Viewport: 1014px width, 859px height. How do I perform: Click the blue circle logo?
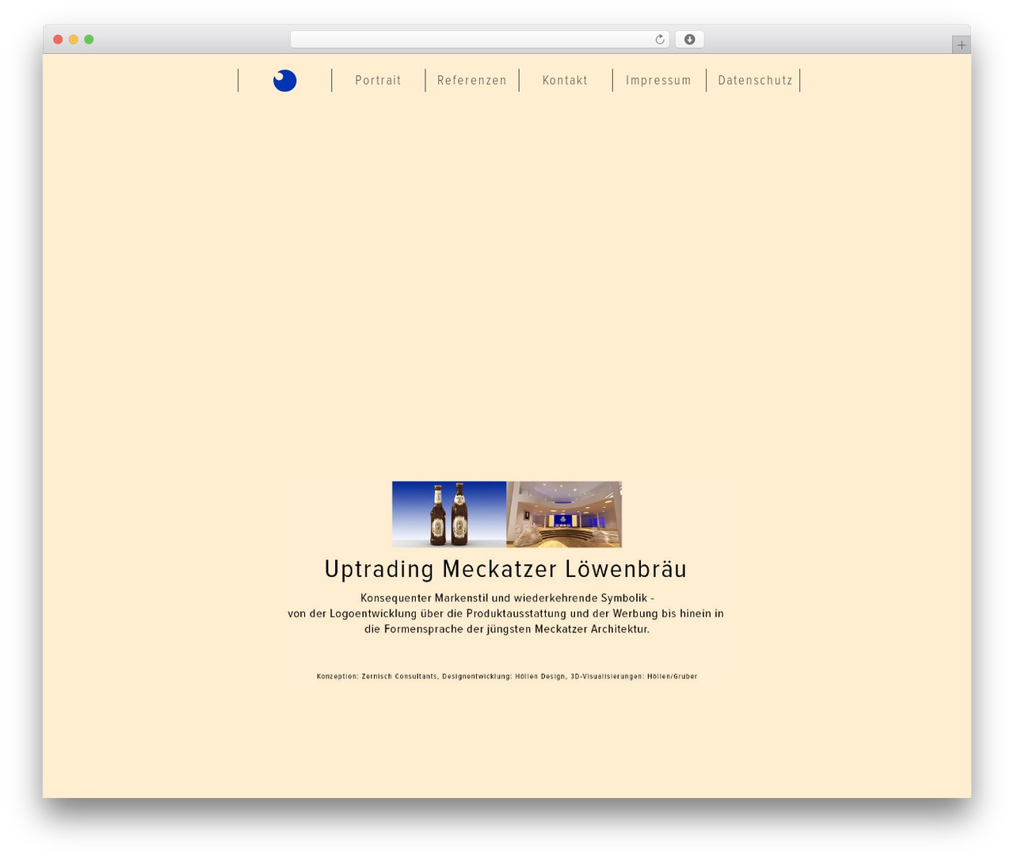(285, 80)
